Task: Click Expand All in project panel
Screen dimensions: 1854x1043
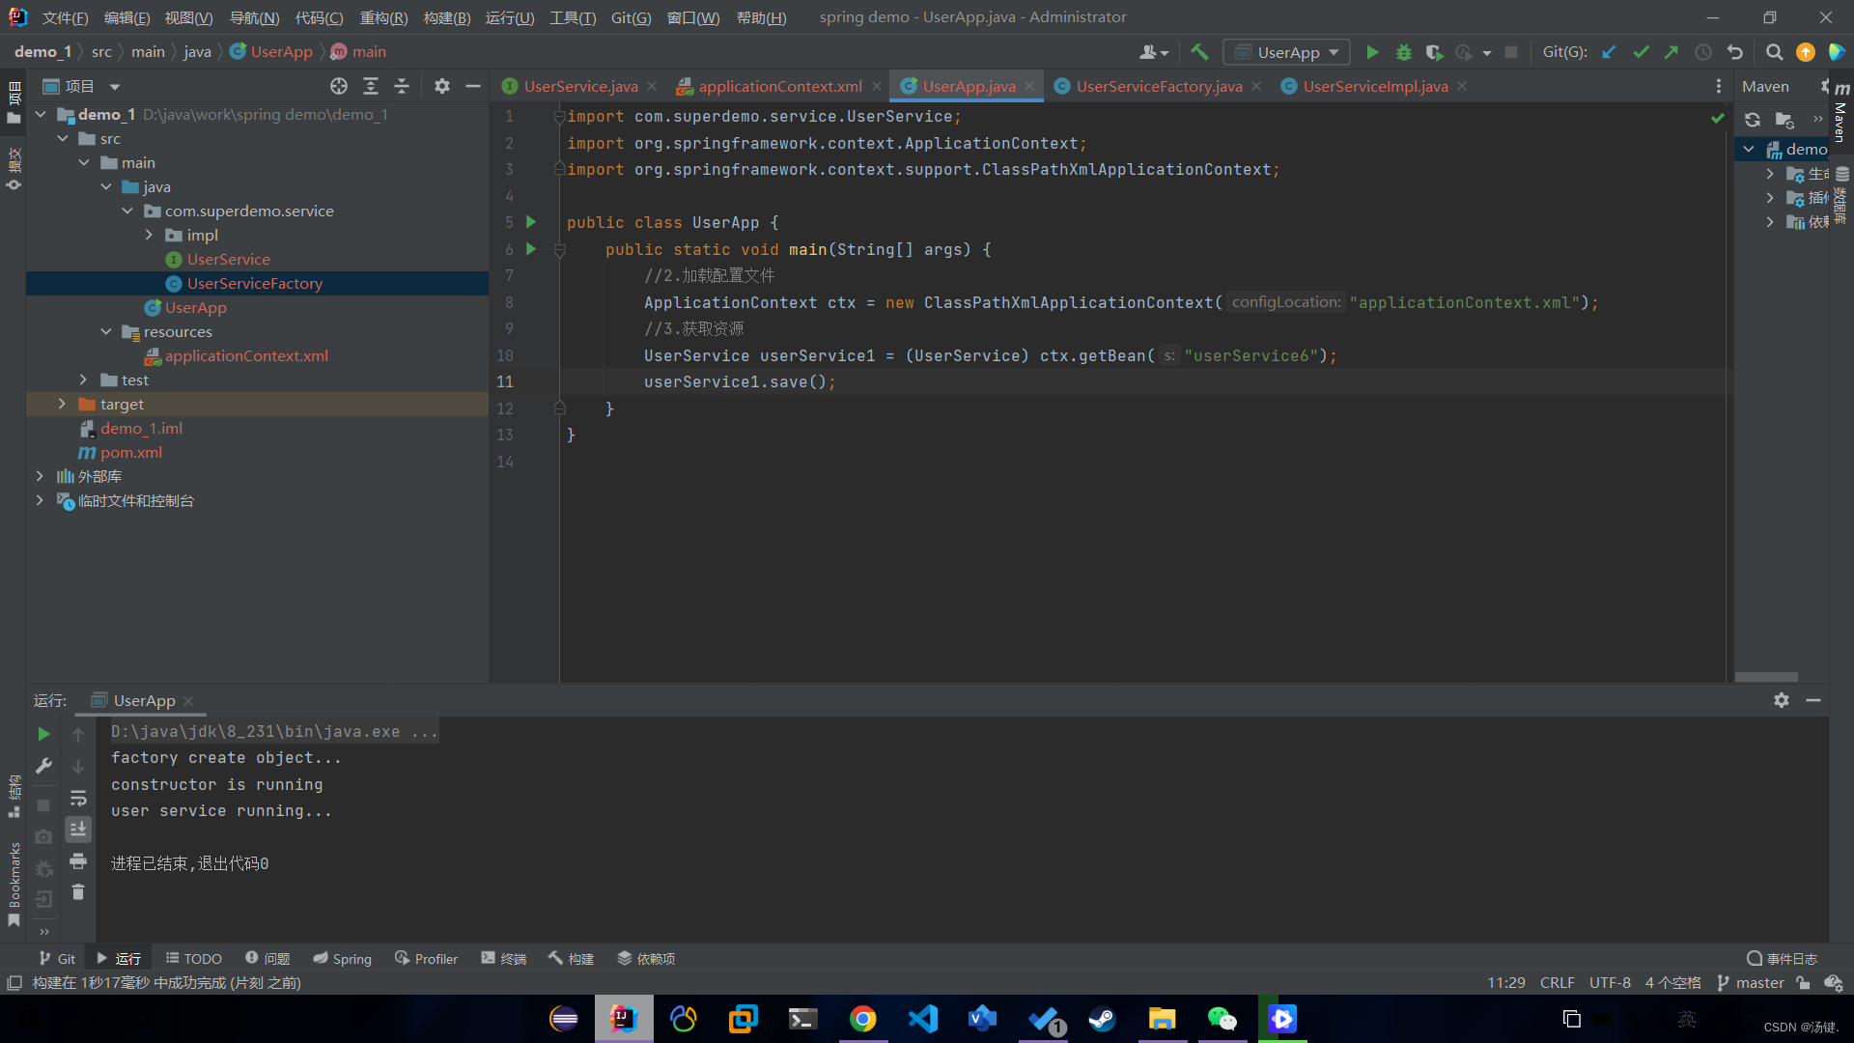Action: pyautogui.click(x=371, y=86)
